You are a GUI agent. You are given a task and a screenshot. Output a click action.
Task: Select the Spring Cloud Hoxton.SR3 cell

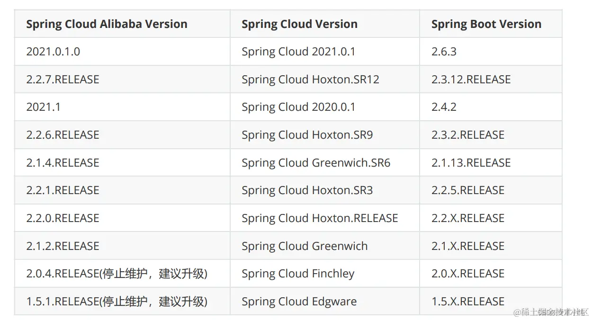[325, 190]
